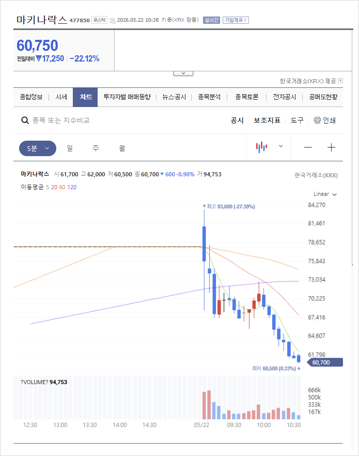This screenshot has width=359, height=456.
Task: Click the 05/22 date axis label
Action: [201, 425]
